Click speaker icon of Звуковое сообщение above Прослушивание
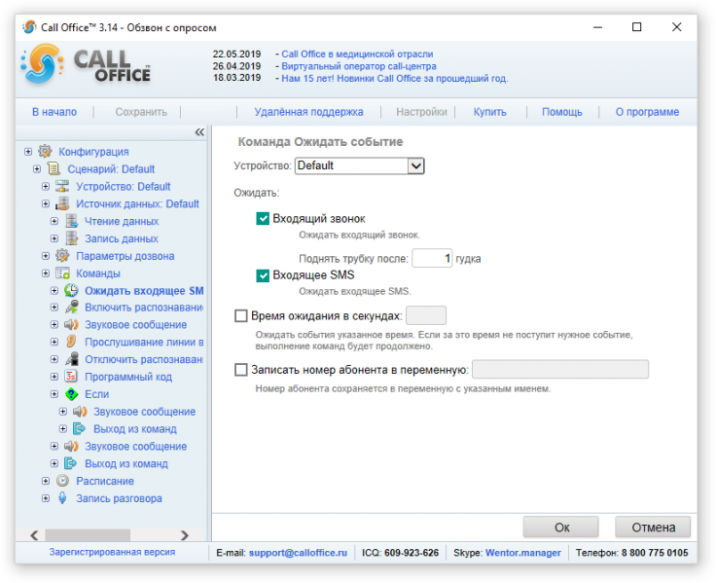Screen dimensions: 716x583 71,324
